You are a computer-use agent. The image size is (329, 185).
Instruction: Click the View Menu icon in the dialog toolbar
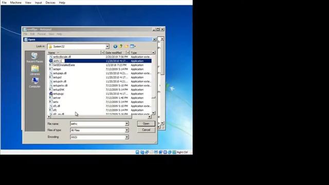click(133, 46)
